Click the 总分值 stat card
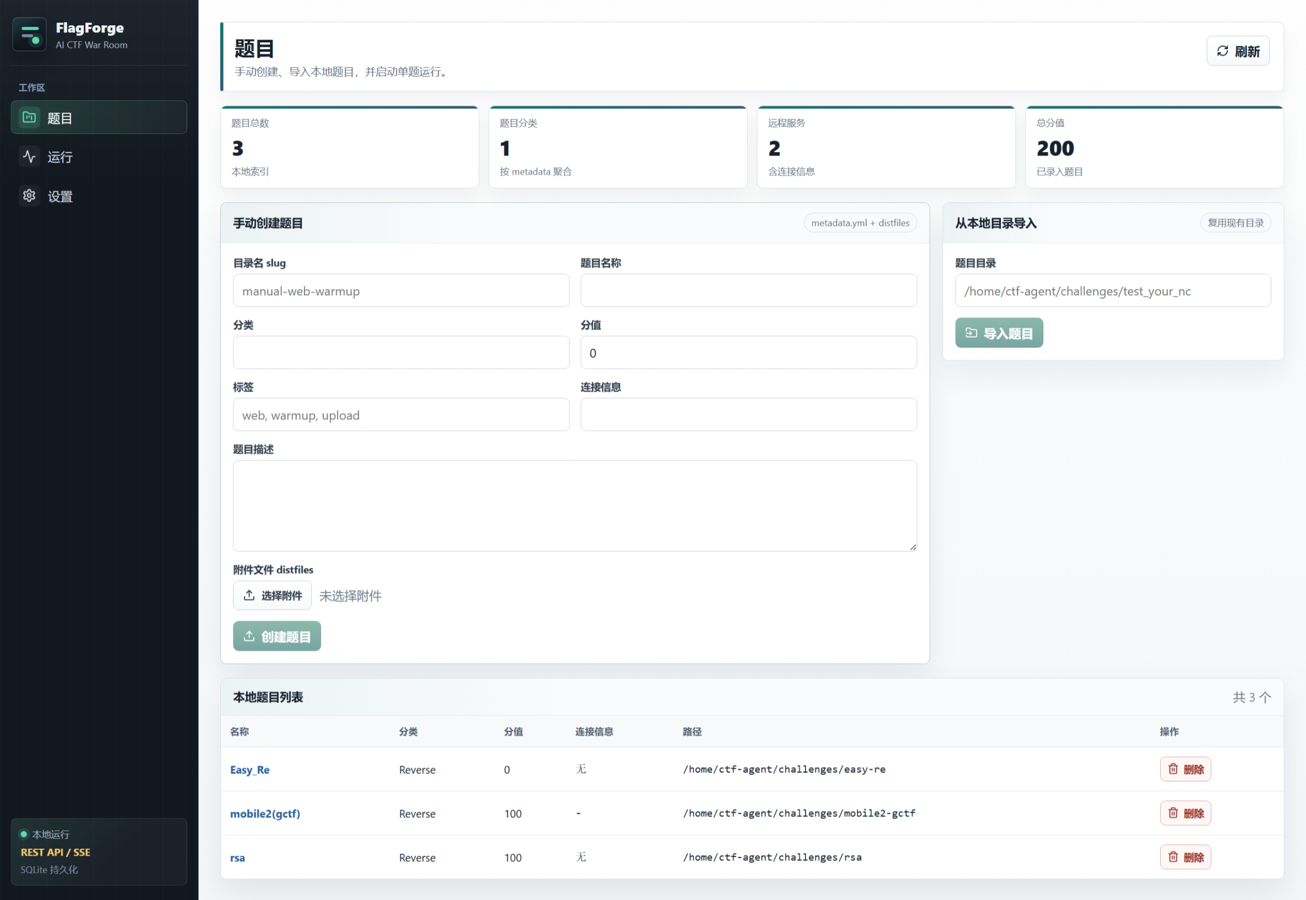This screenshot has width=1306, height=900. [x=1155, y=147]
